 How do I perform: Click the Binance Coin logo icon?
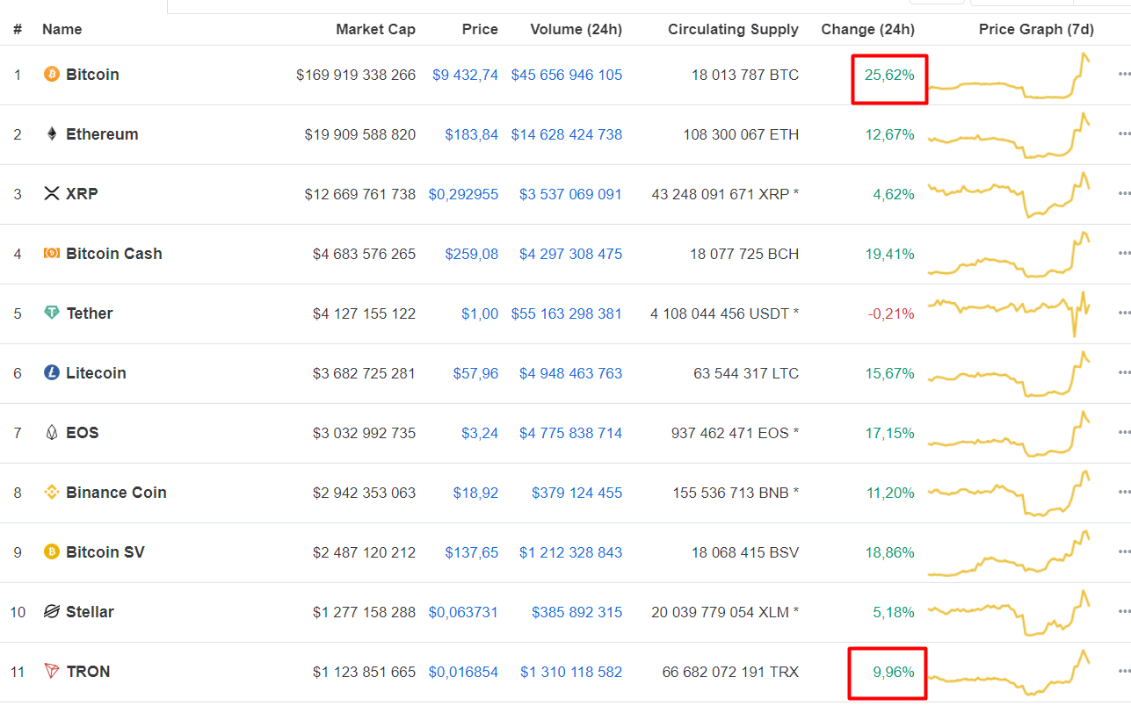52,493
